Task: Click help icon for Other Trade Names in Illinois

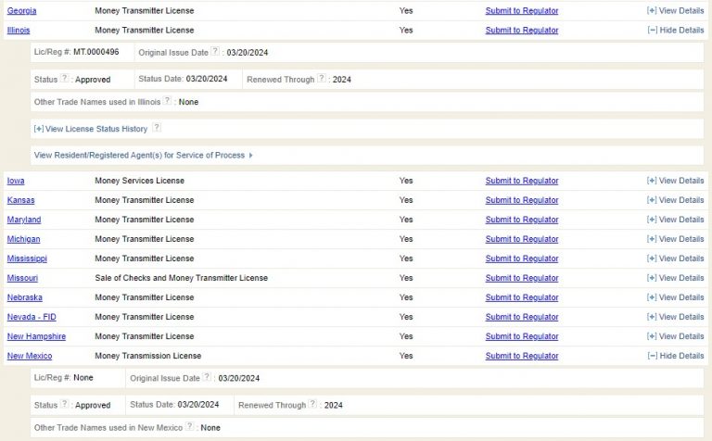Action: pos(168,101)
